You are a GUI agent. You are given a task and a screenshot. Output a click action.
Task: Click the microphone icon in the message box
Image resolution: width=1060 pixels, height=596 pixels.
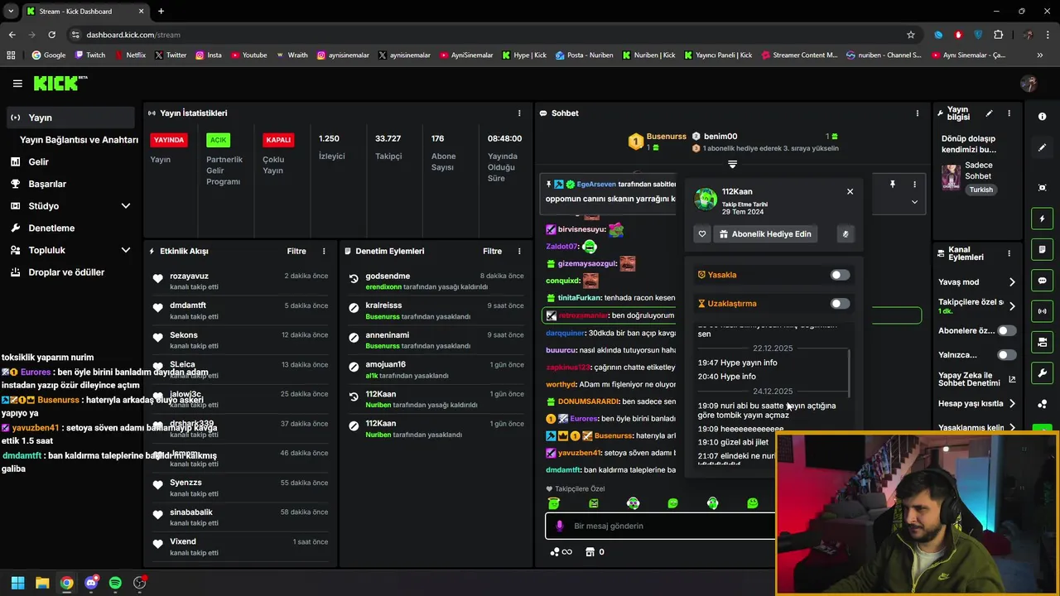[x=560, y=526]
